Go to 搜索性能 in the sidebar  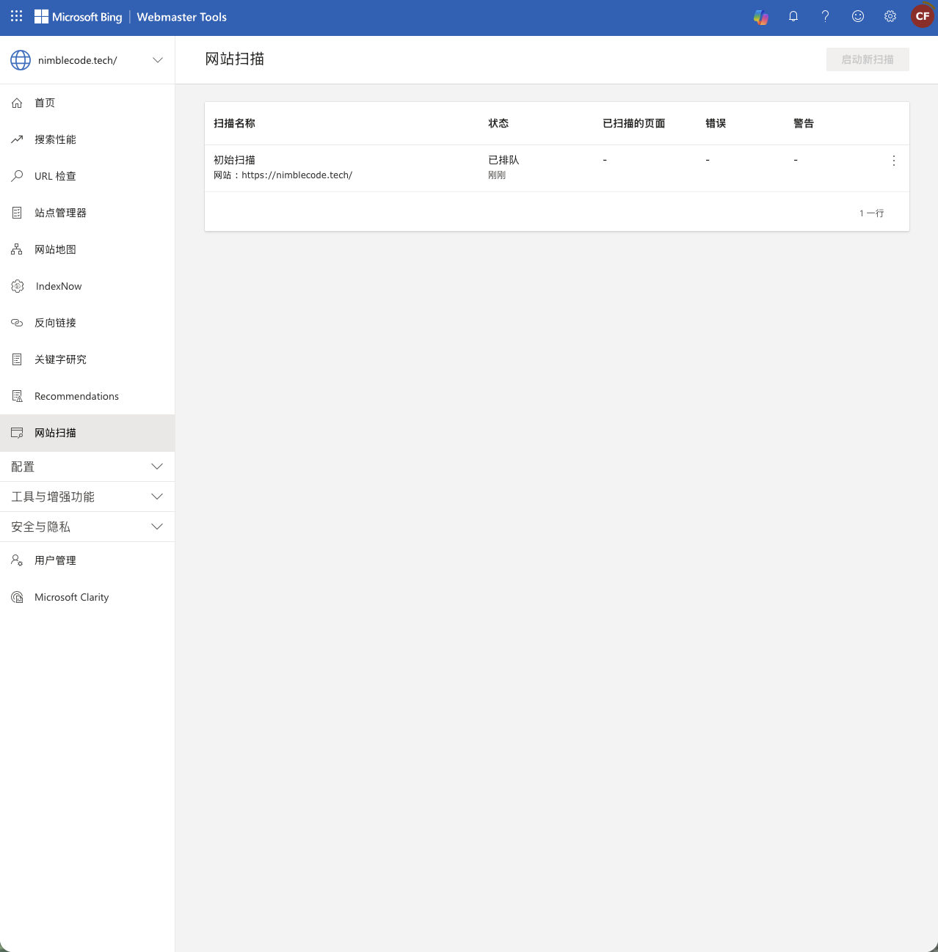tap(56, 139)
